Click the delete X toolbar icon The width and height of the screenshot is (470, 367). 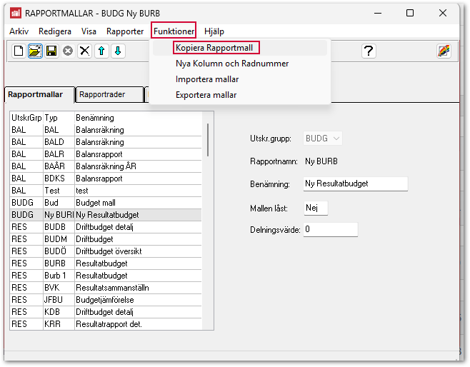84,51
